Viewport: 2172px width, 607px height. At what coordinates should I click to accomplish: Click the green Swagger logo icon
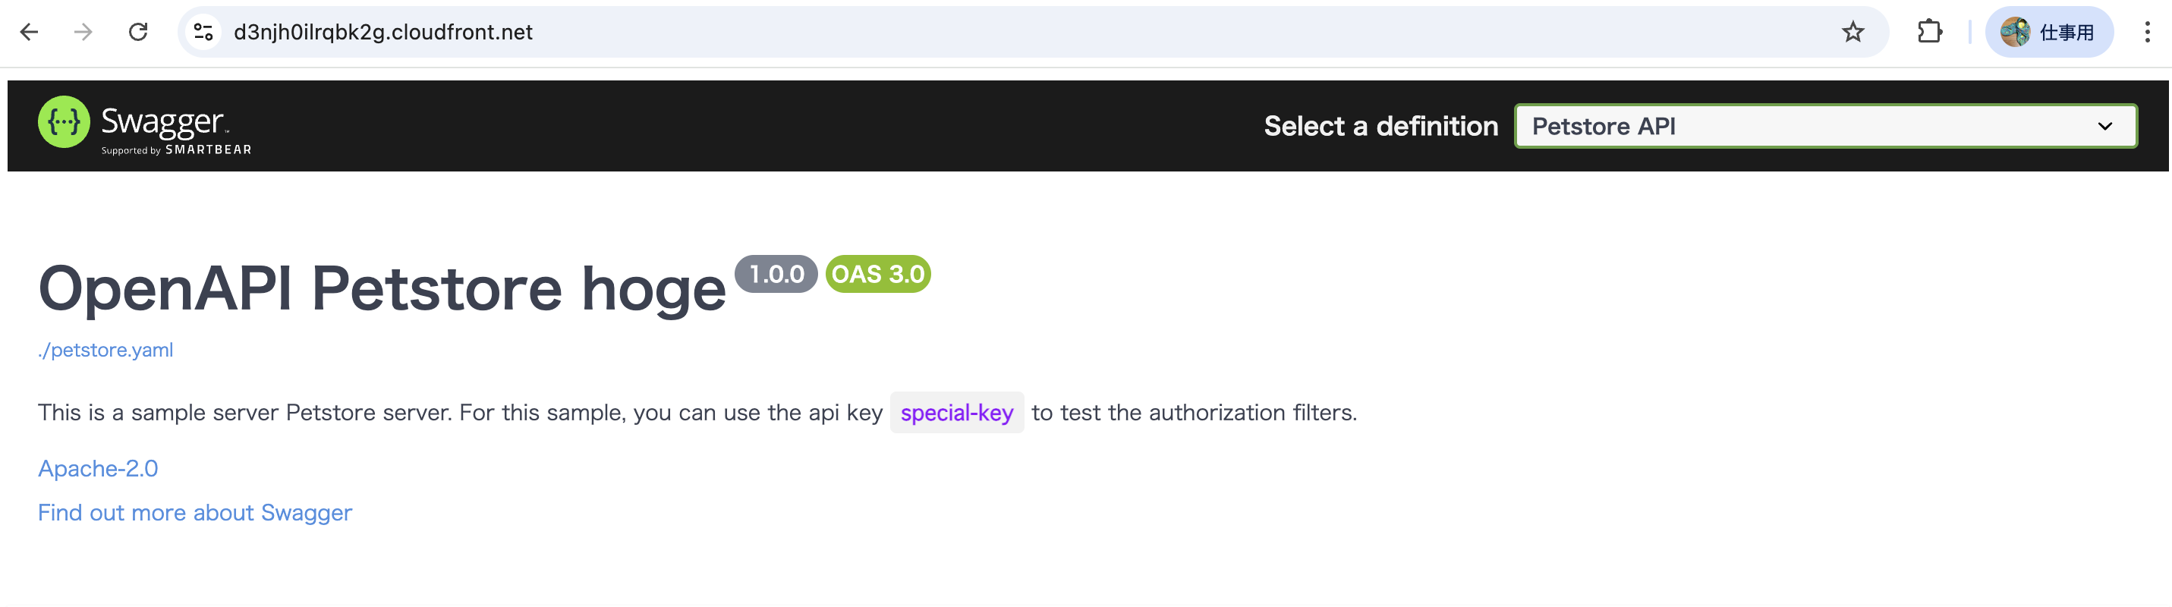pyautogui.click(x=64, y=122)
